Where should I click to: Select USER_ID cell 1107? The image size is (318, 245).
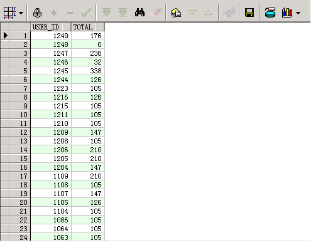pyautogui.click(x=51, y=194)
